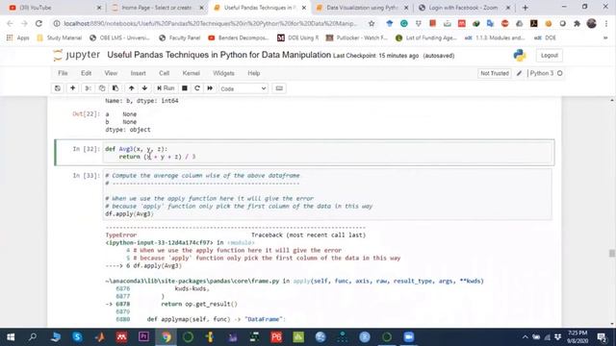Move the selected cell up

[131, 88]
